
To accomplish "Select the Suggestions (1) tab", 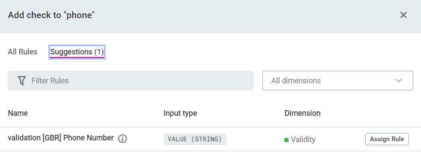I will [x=77, y=52].
